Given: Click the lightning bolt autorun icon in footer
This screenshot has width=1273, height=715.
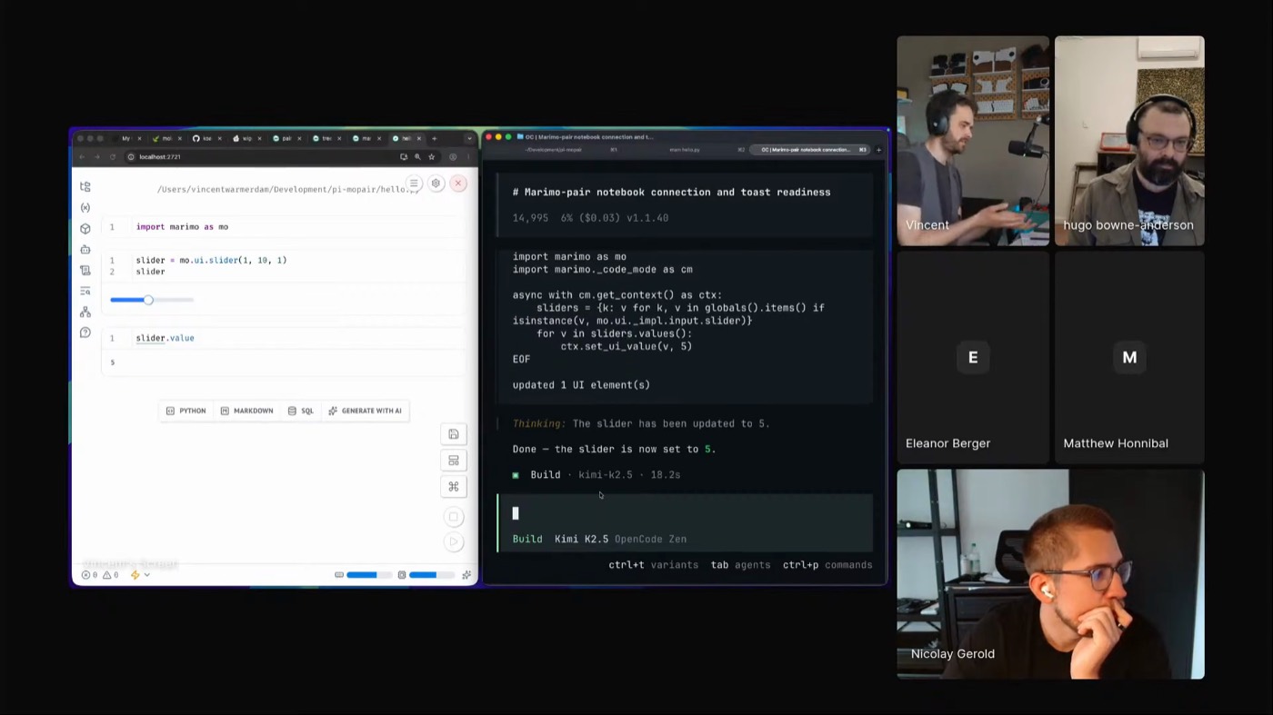Looking at the screenshot, I should (x=135, y=575).
